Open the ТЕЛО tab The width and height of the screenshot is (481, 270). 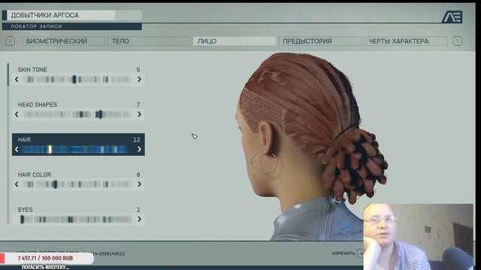tap(149, 41)
